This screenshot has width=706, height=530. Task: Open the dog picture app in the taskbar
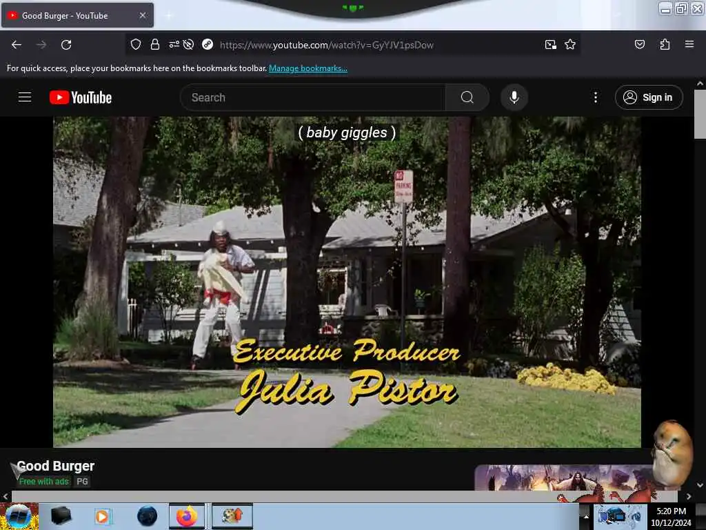(x=232, y=516)
